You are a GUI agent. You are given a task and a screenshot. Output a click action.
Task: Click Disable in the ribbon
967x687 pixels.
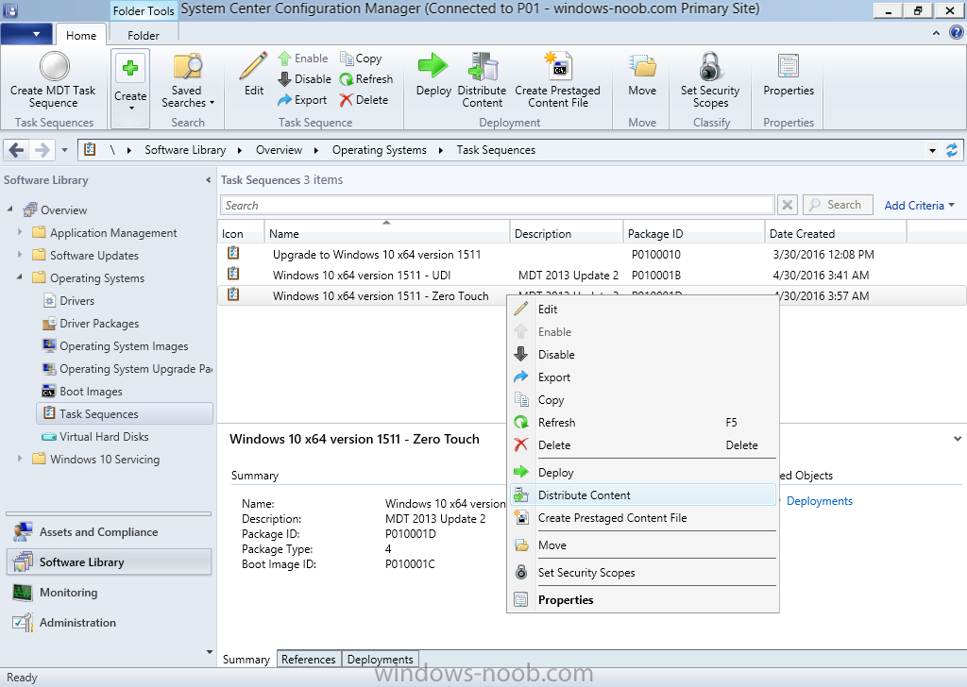pos(305,79)
